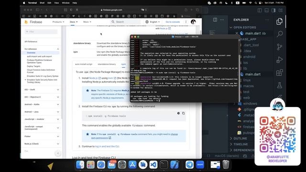Open the .dart_tool folder in Explorer tree
Image resolution: width=306 pixels, height=172 pixels.
pos(251,45)
